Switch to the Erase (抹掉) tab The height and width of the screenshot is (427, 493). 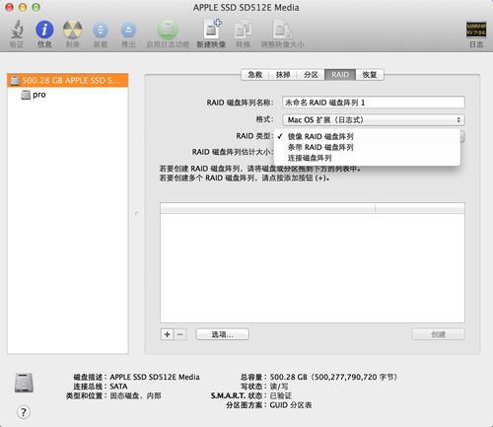coord(283,75)
